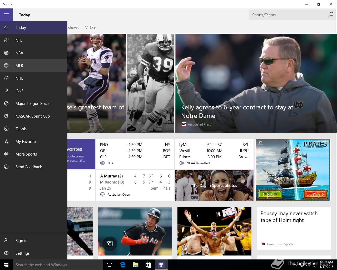Go to the MLB section label

point(19,65)
